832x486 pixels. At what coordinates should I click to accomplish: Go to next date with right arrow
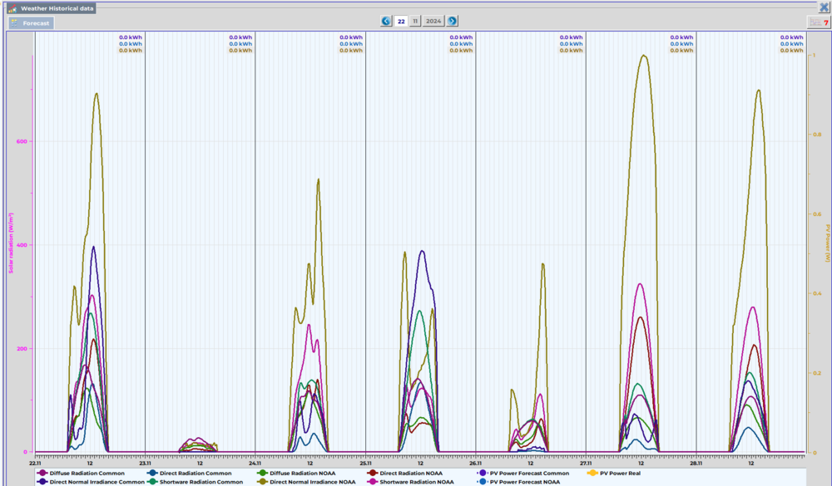[452, 22]
